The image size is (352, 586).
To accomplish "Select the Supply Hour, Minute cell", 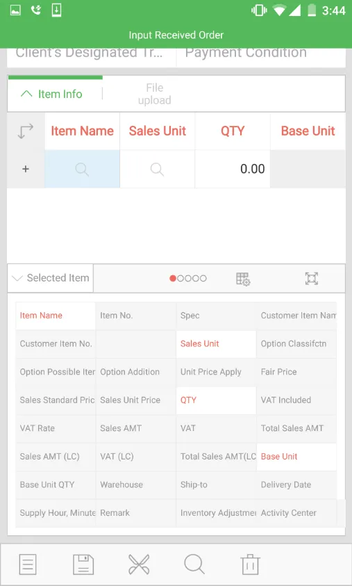I will [56, 513].
